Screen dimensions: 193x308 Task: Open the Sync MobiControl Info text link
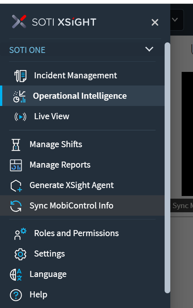72,206
